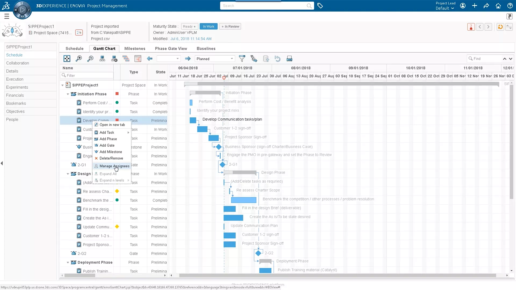Click the refresh icon near the navigation arrows

point(500,27)
